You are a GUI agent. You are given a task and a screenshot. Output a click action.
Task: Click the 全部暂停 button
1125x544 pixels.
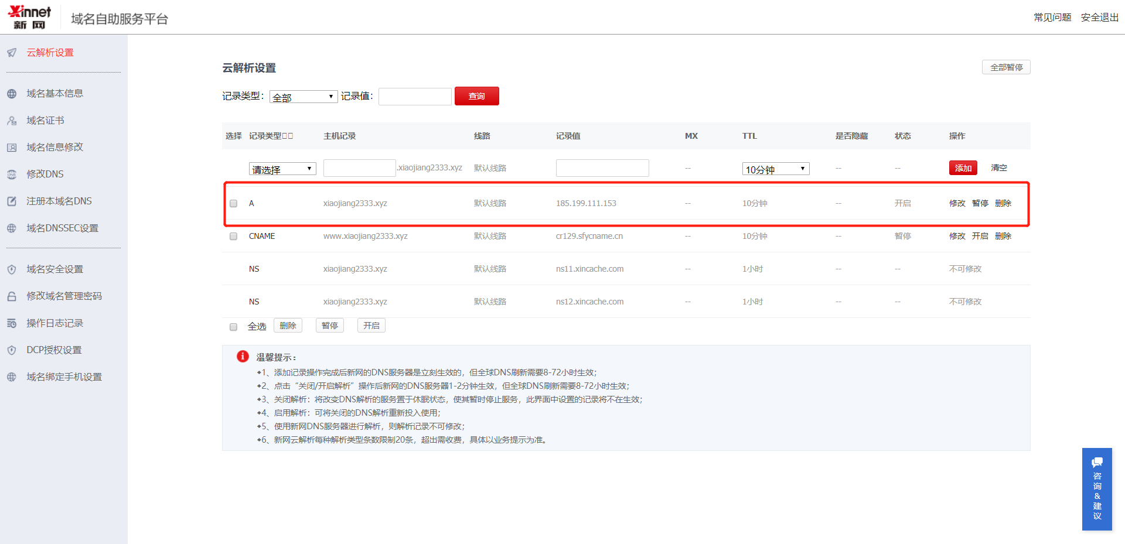pos(1005,67)
